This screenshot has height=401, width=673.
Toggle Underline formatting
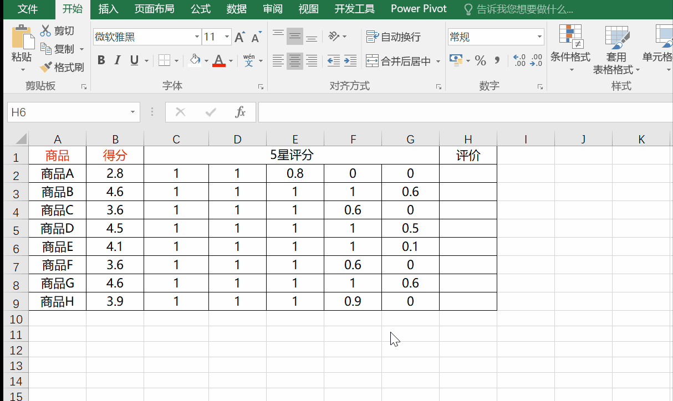coord(134,60)
